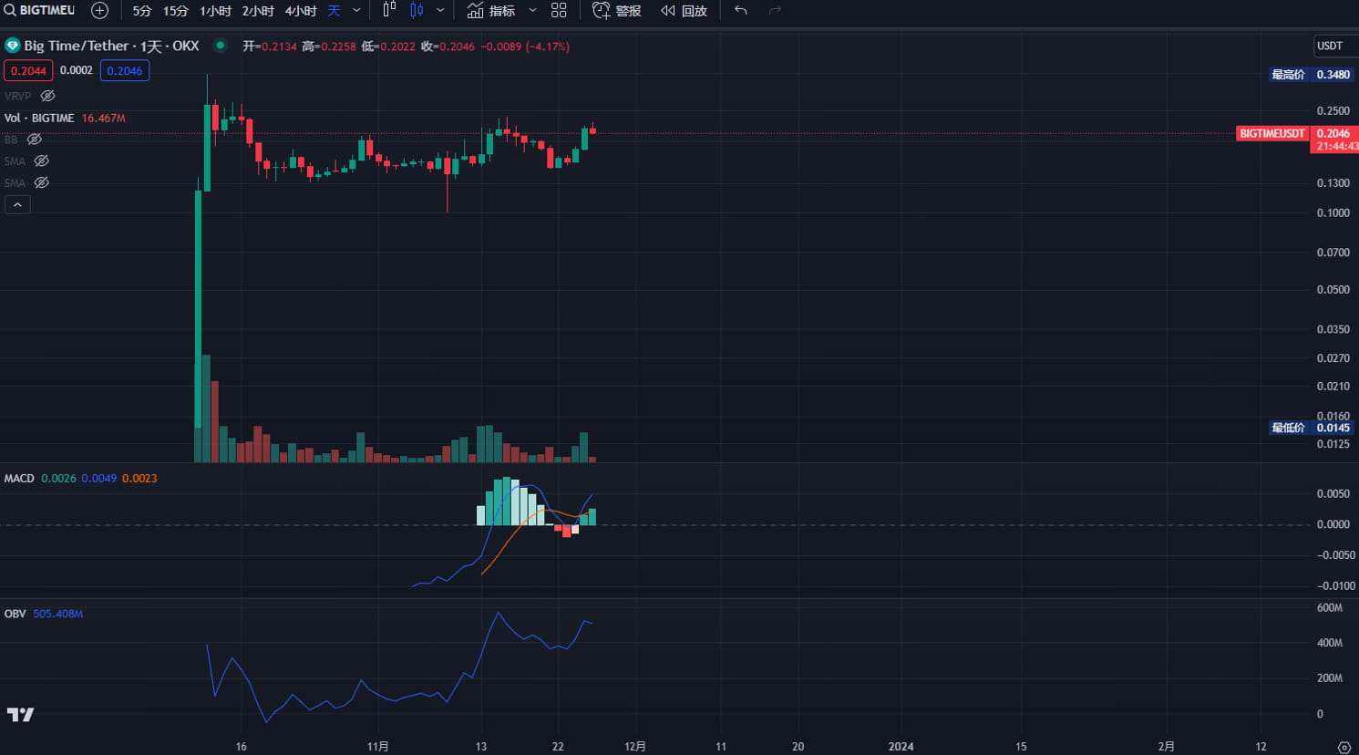Click the blue buy price 0.2046 button
Viewport: 1359px width, 755px height.
coord(125,70)
